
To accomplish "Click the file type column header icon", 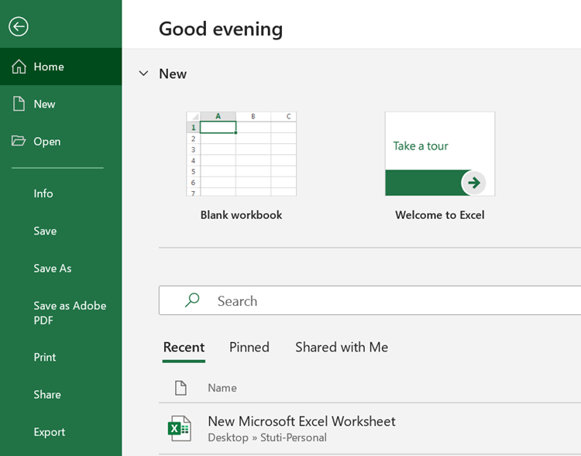I will 180,387.
